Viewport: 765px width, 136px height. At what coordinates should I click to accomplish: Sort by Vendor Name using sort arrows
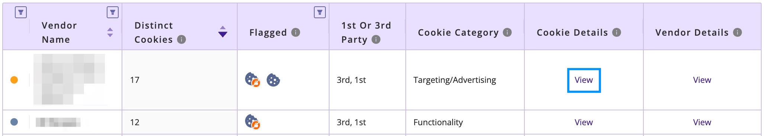pos(110,32)
